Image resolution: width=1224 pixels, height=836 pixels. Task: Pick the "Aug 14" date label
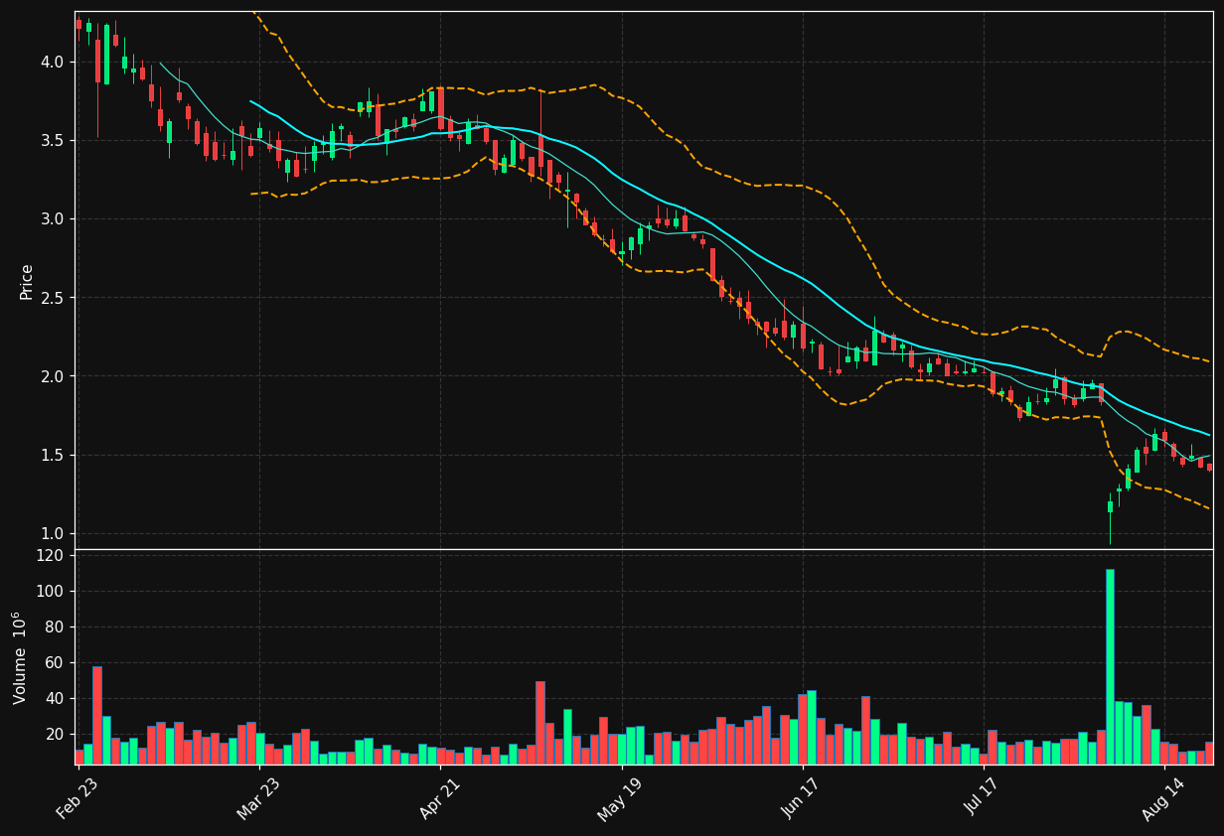pyautogui.click(x=1163, y=797)
